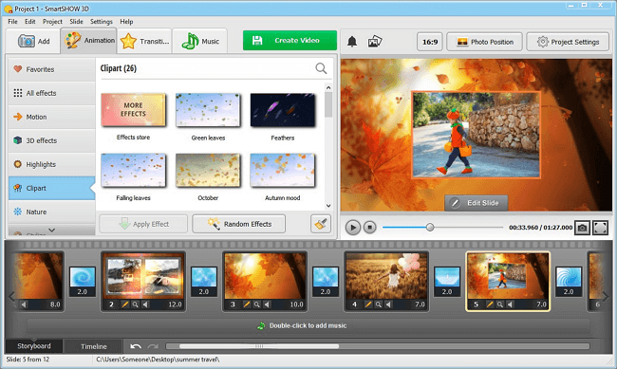Open the Project menu
617x369 pixels.
[x=52, y=22]
